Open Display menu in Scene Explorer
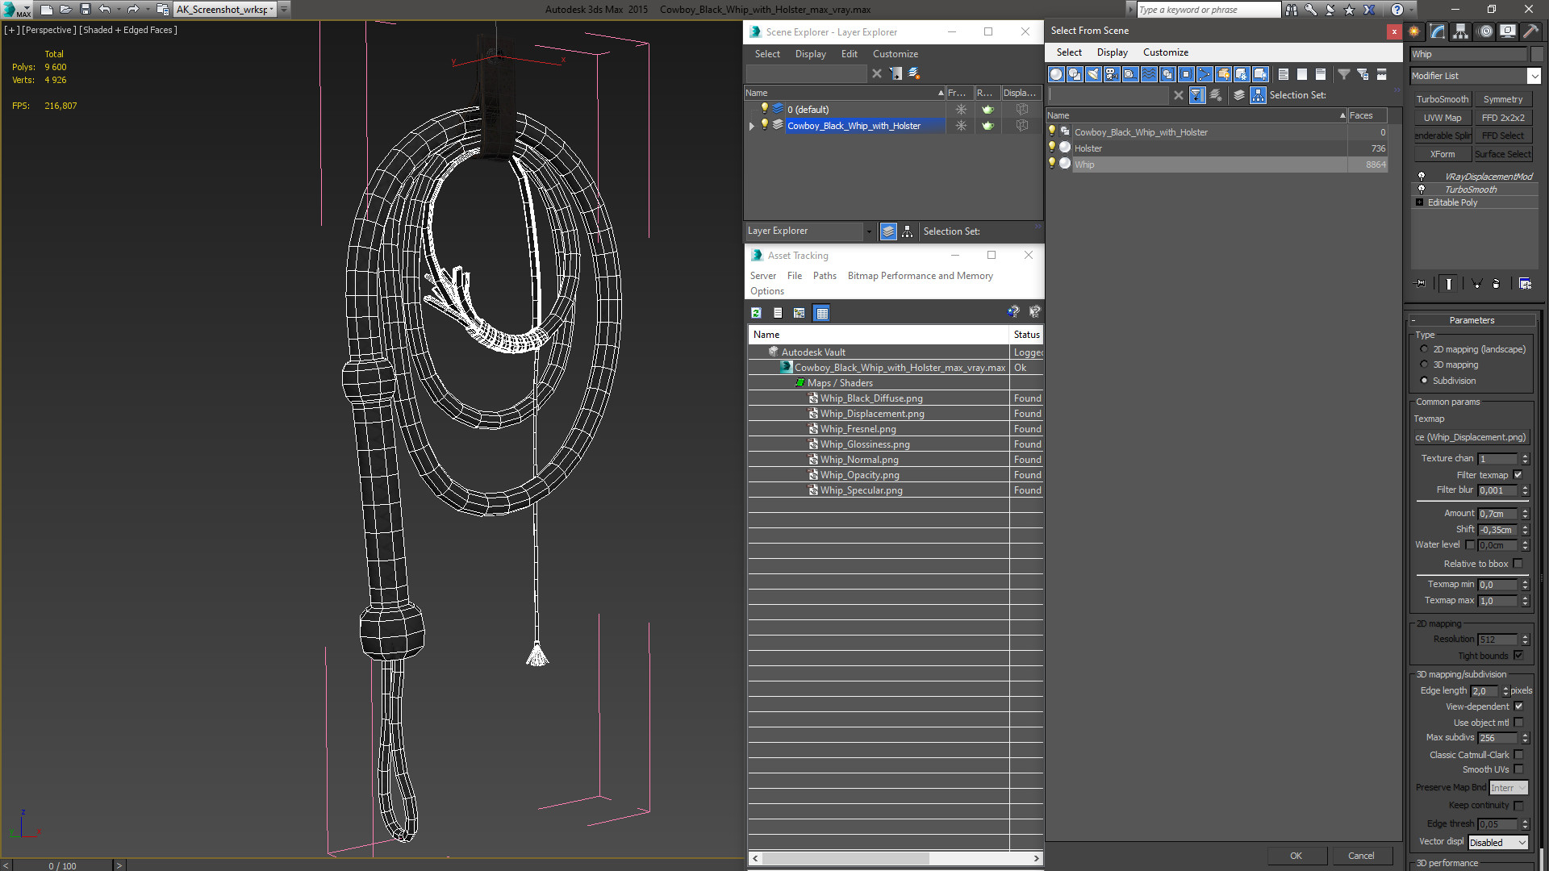Screen dimensions: 1549x871 click(x=810, y=54)
